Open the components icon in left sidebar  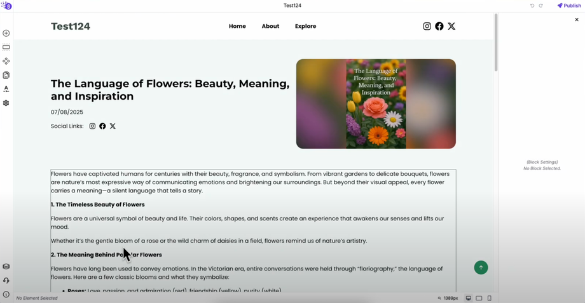6,61
